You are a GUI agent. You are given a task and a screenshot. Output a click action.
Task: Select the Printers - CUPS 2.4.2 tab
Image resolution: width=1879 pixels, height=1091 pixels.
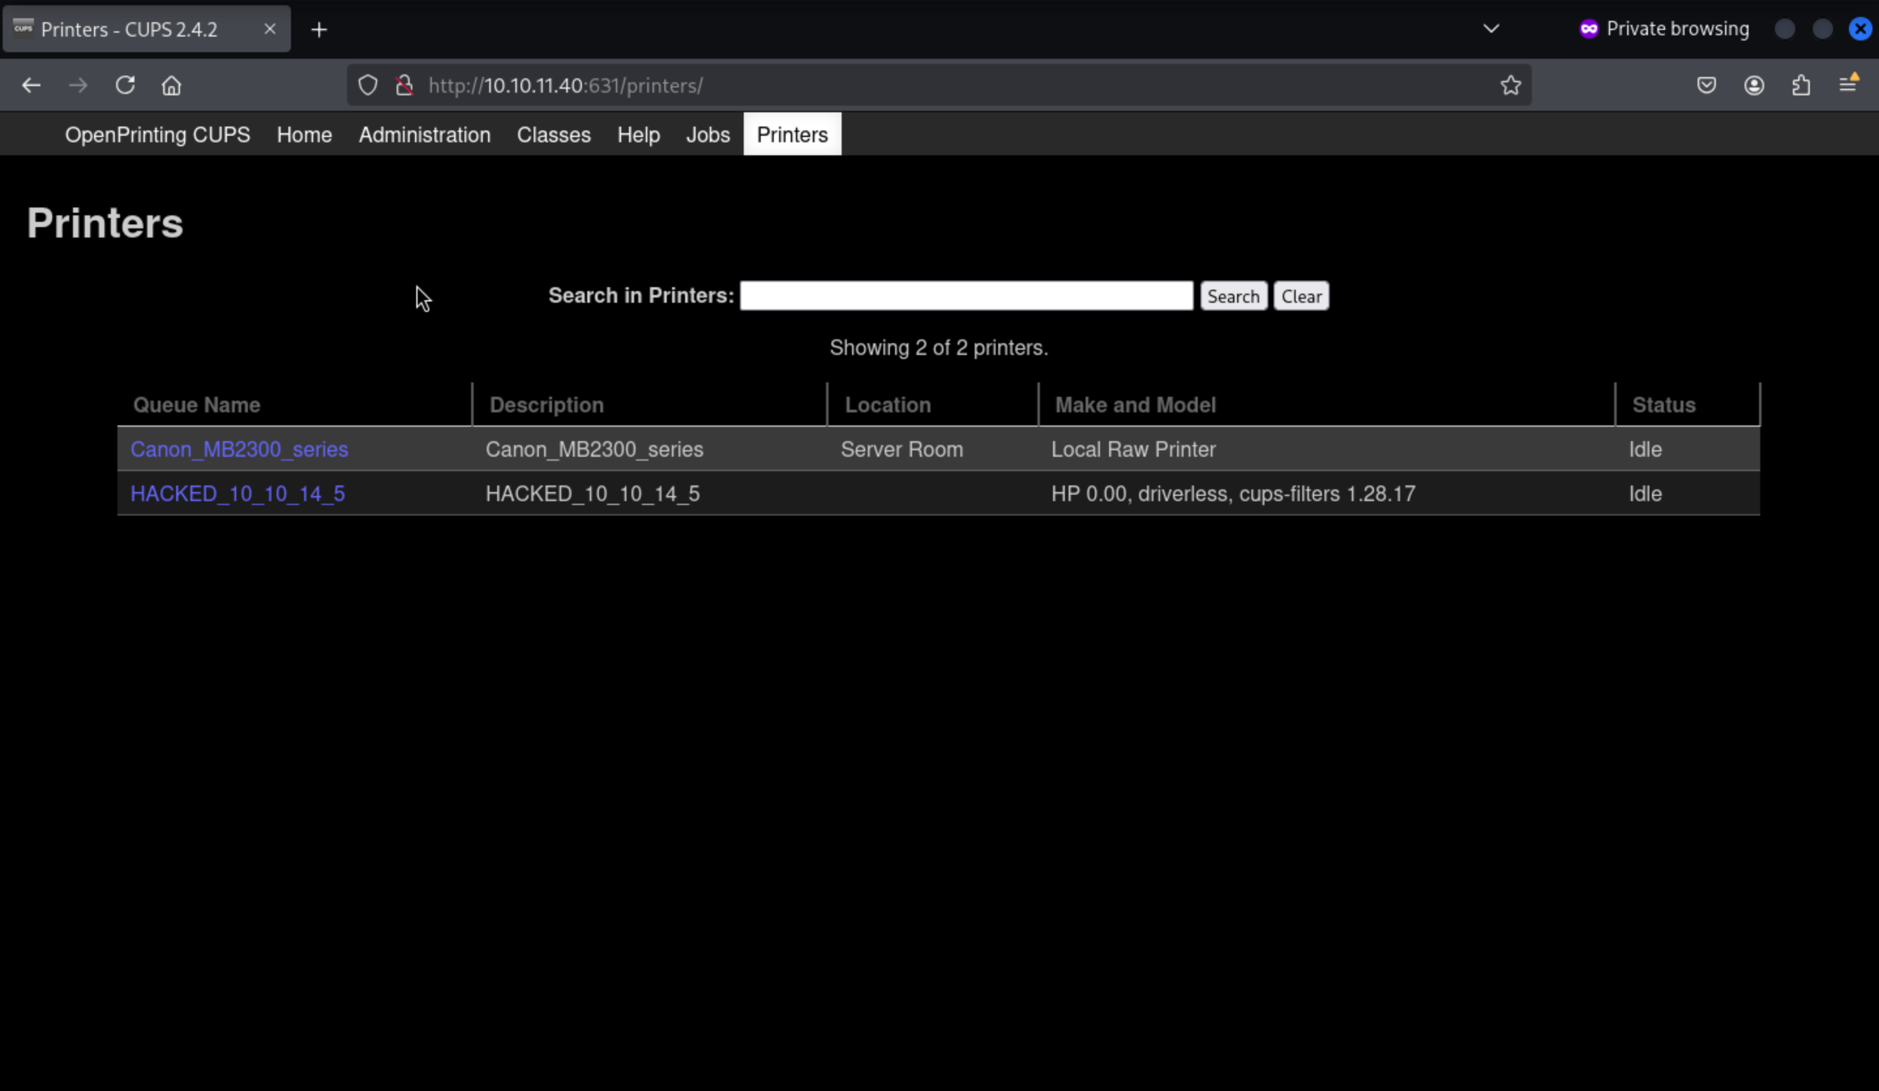tap(147, 29)
